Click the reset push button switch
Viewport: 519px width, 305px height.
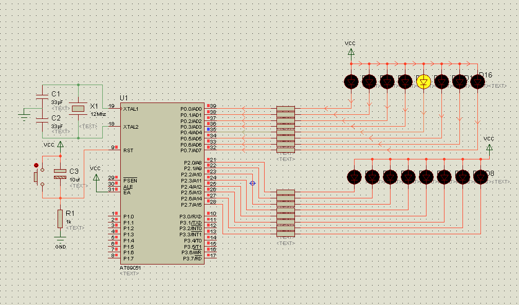pos(39,177)
